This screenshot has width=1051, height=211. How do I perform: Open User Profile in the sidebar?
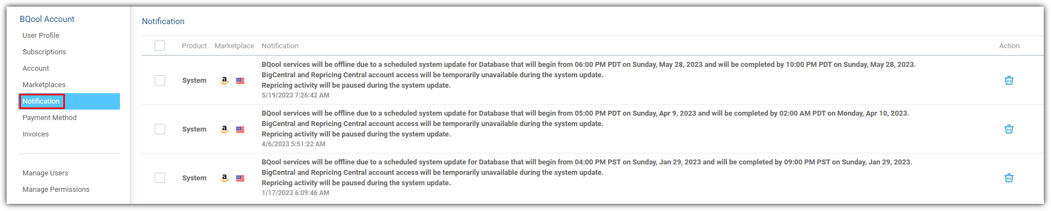[x=41, y=35]
